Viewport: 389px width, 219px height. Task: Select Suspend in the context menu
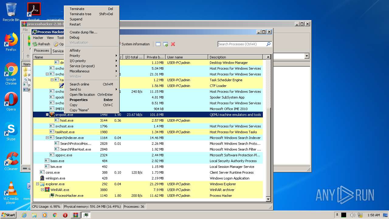click(91, 19)
